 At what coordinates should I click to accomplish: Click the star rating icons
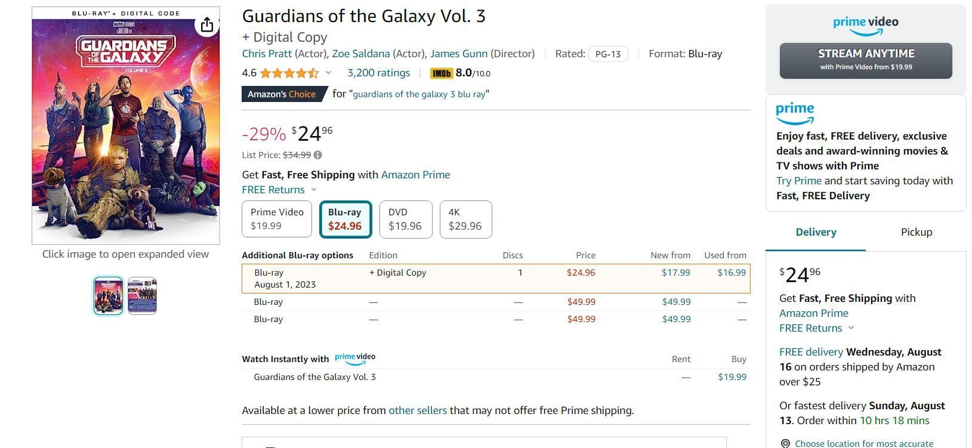click(289, 73)
